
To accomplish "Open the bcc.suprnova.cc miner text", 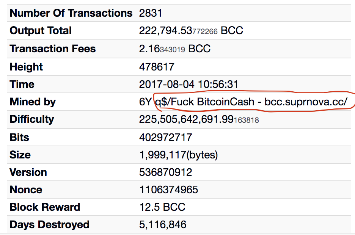I will (306, 102).
